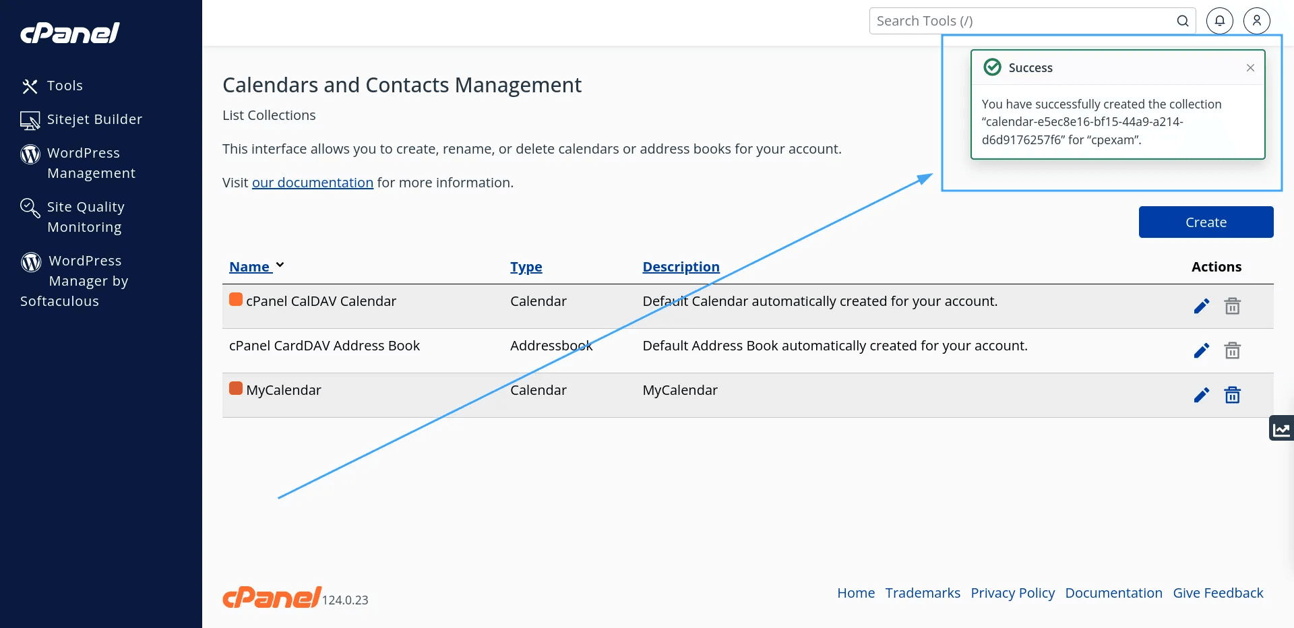Open WordPress Management via its sidebar icon
This screenshot has height=628, width=1294.
(x=30, y=154)
